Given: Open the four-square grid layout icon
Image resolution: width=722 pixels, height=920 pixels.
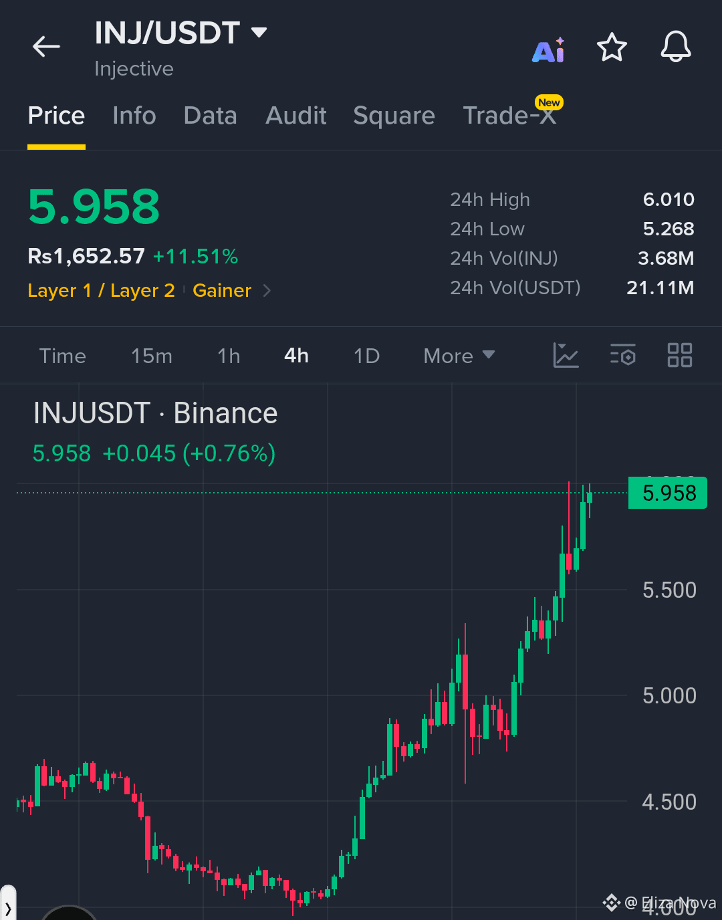Looking at the screenshot, I should (x=680, y=355).
